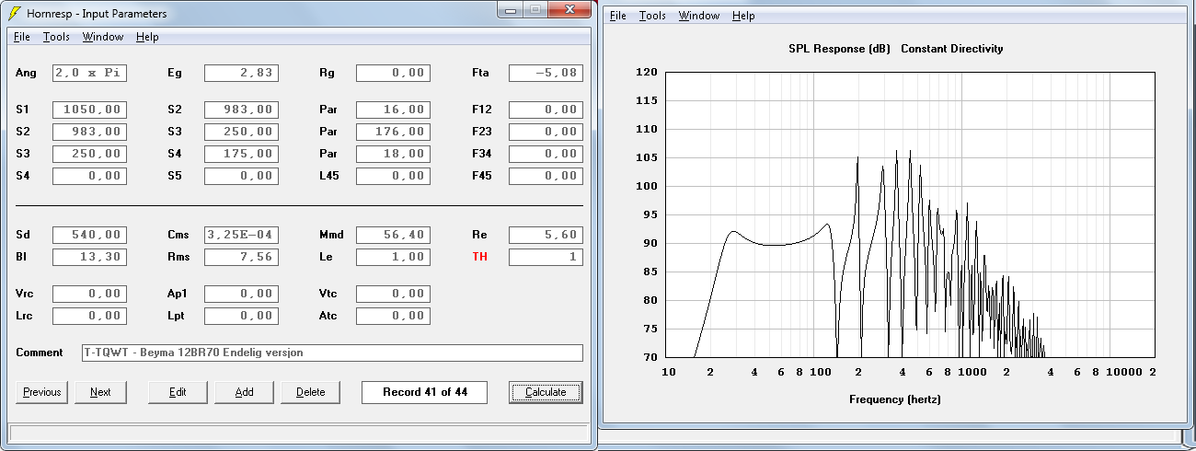
Task: Click the S4 field containing 175,00
Action: (241, 154)
